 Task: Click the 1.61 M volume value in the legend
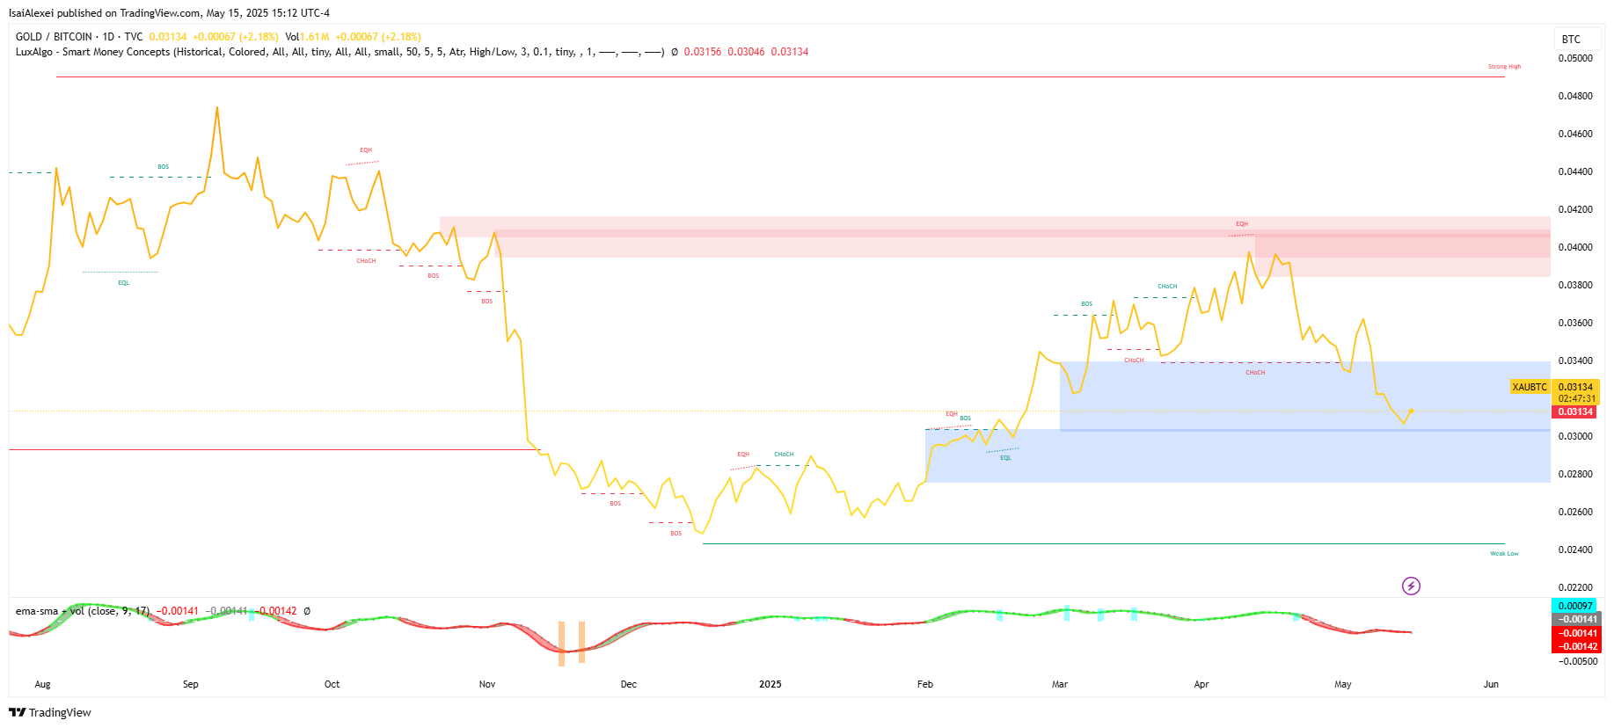pyautogui.click(x=315, y=37)
